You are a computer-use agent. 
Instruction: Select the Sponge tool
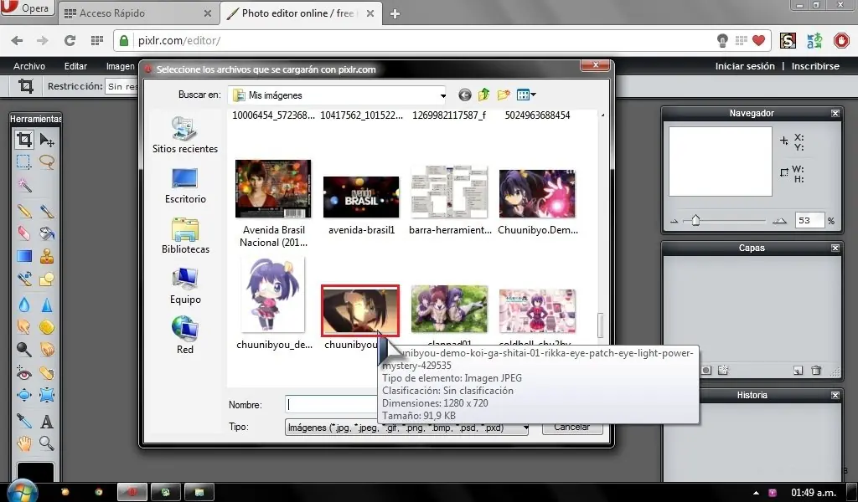47,326
